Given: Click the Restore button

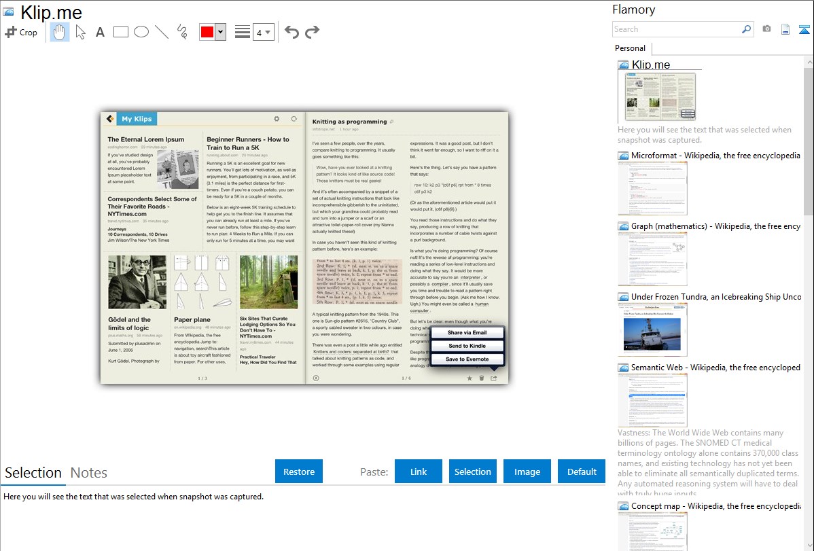Looking at the screenshot, I should (299, 472).
